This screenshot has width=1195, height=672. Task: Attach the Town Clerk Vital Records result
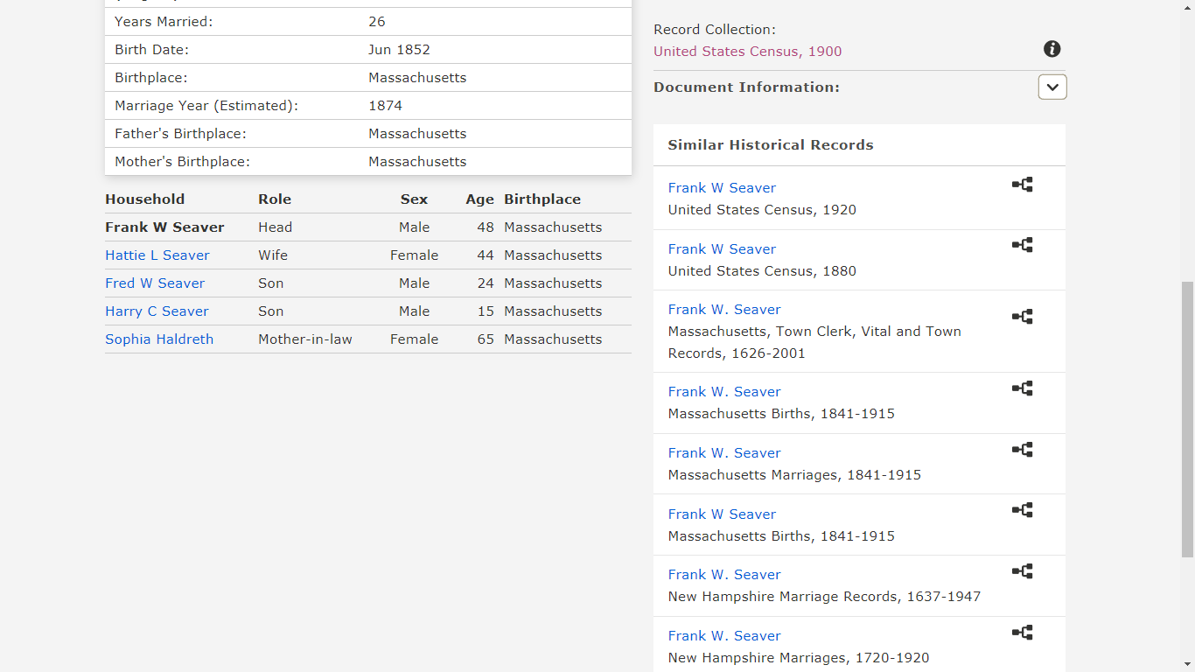tap(1021, 316)
